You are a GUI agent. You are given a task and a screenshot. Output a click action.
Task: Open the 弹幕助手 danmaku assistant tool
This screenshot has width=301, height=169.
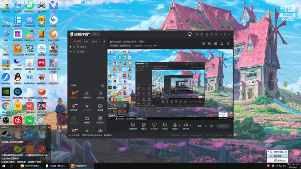coord(74,95)
